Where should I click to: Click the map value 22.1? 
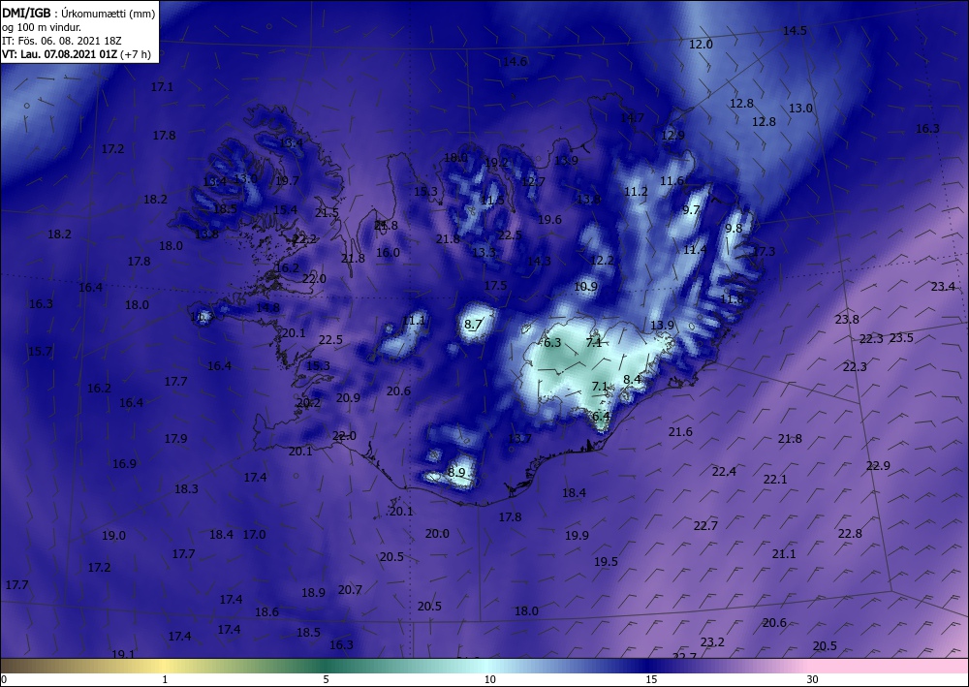tap(775, 480)
